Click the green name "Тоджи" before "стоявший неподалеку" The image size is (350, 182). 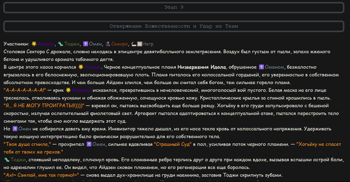(18, 160)
